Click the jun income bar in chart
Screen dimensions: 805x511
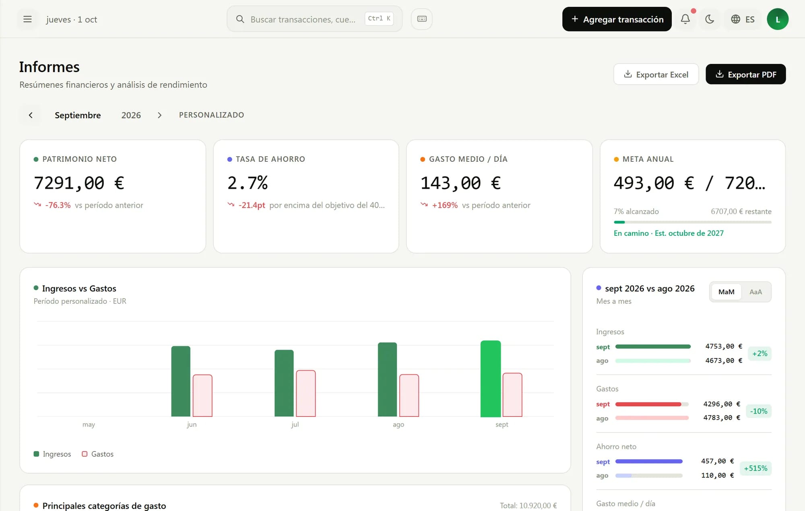pyautogui.click(x=181, y=381)
